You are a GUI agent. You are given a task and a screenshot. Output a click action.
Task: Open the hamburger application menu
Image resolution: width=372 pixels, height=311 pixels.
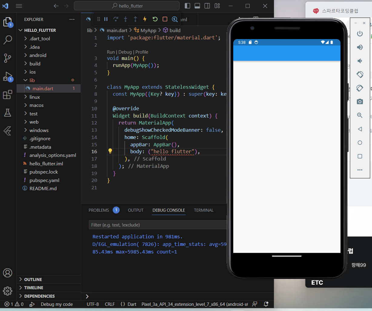(x=19, y=6)
